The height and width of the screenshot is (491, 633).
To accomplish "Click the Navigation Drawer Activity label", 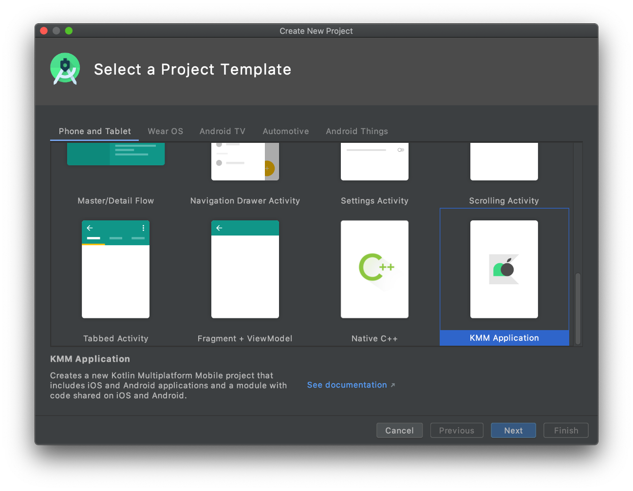I will click(245, 201).
